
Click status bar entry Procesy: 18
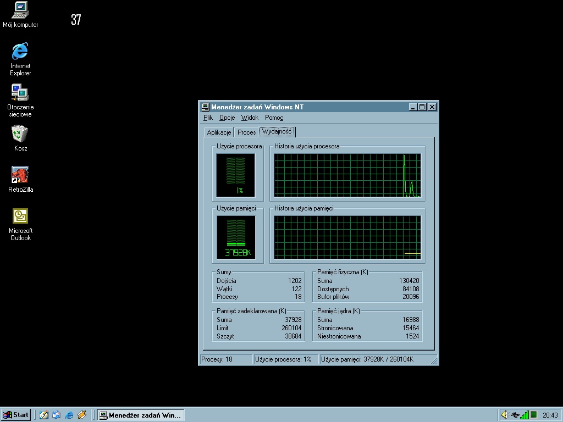(x=226, y=359)
